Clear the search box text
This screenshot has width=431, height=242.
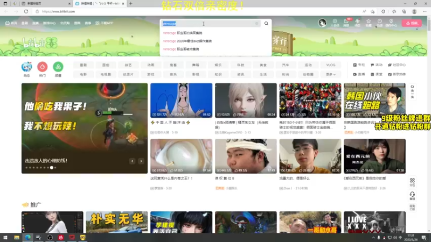pos(257,24)
